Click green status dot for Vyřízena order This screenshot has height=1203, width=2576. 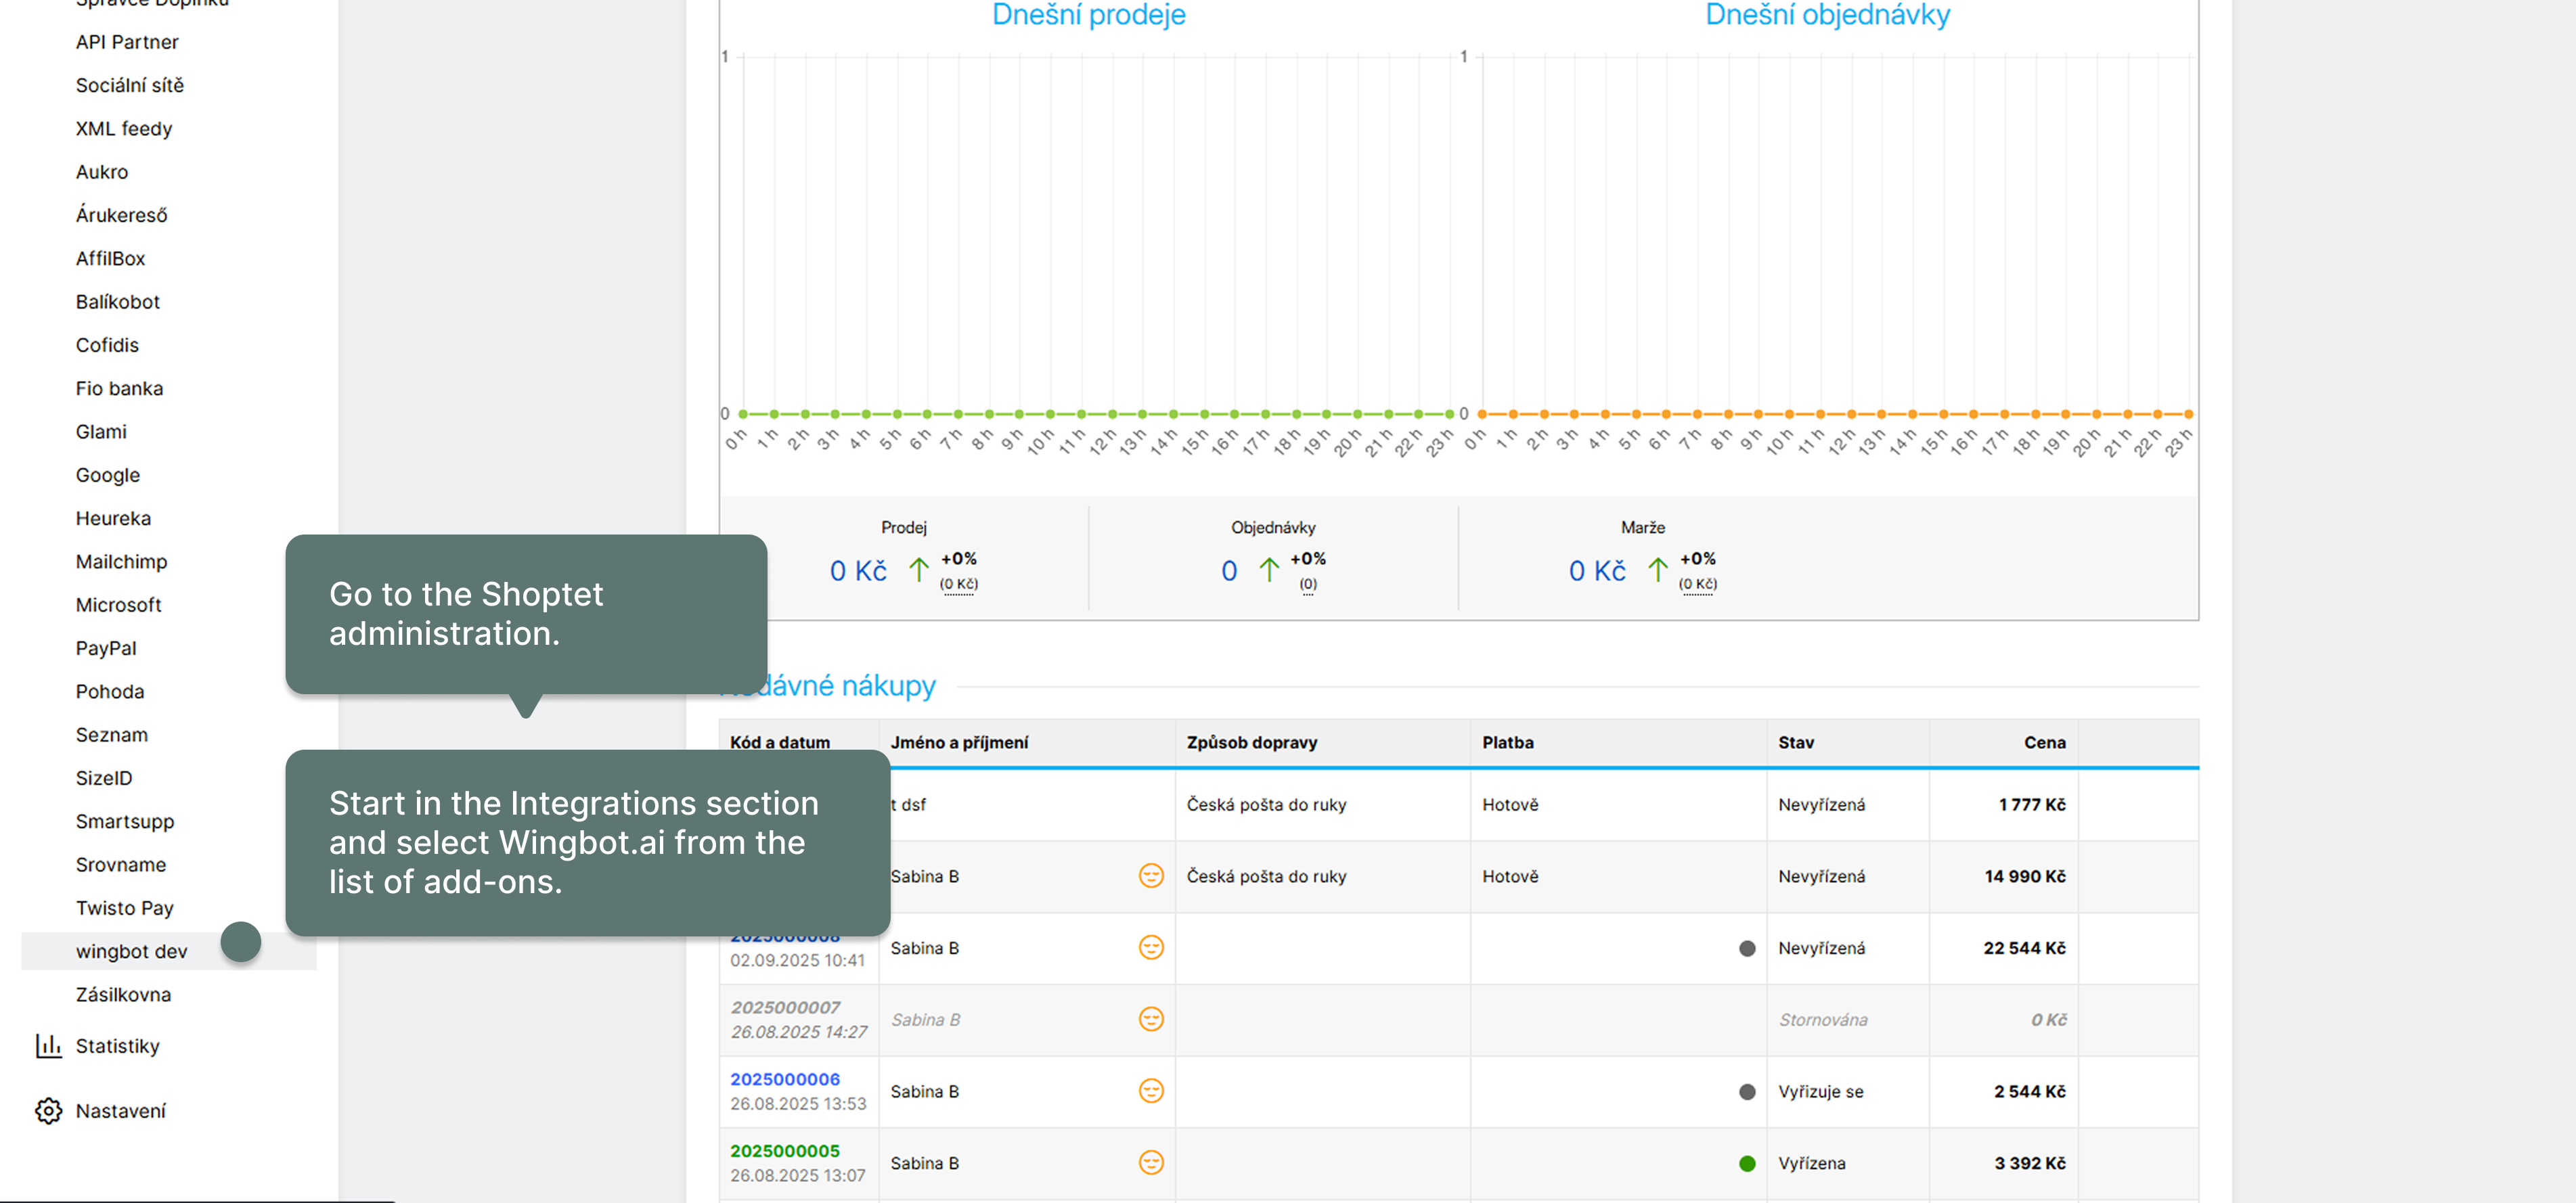click(1747, 1163)
